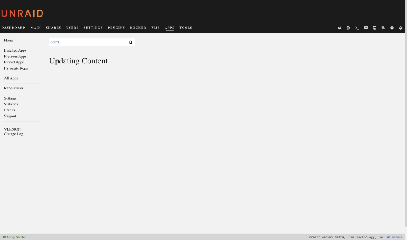Go to Home in the sidebar
This screenshot has width=407, height=240.
pyautogui.click(x=9, y=41)
